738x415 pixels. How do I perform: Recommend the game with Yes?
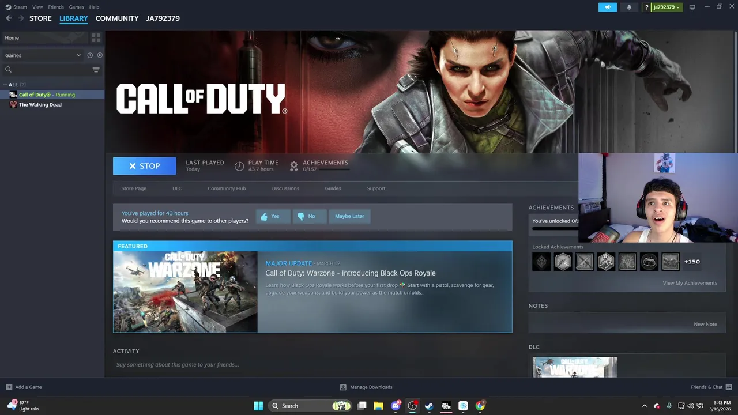[x=273, y=216]
